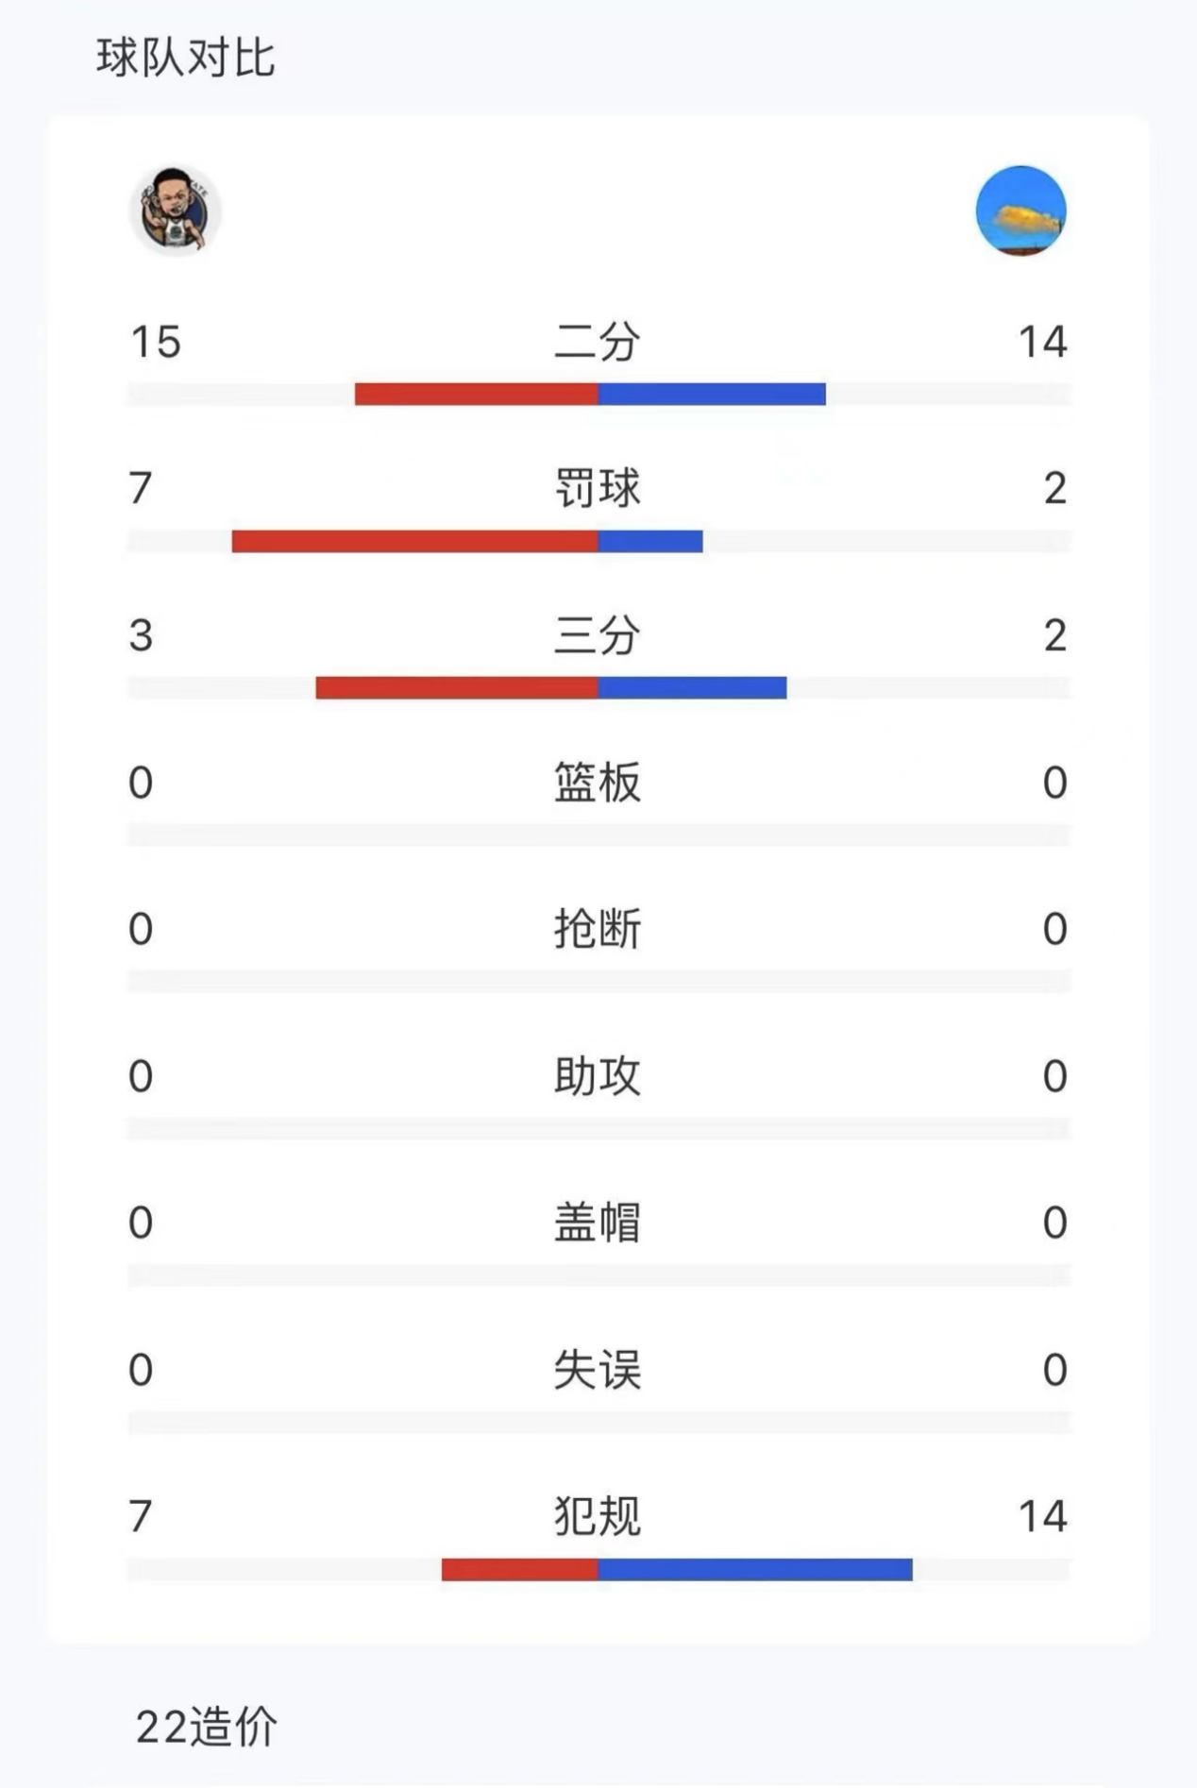Screen dimensions: 1197x1788
Task: Click the 球队对比 section heading
Action: tap(186, 59)
